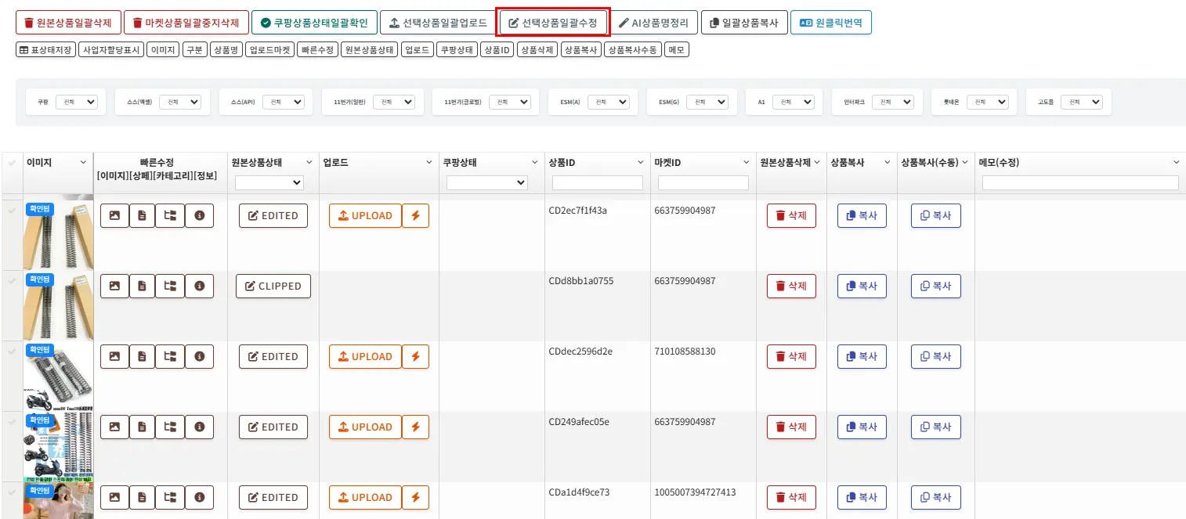Click 쿠팡상품상태일괄확인 button
The height and width of the screenshot is (519, 1186).
314,23
